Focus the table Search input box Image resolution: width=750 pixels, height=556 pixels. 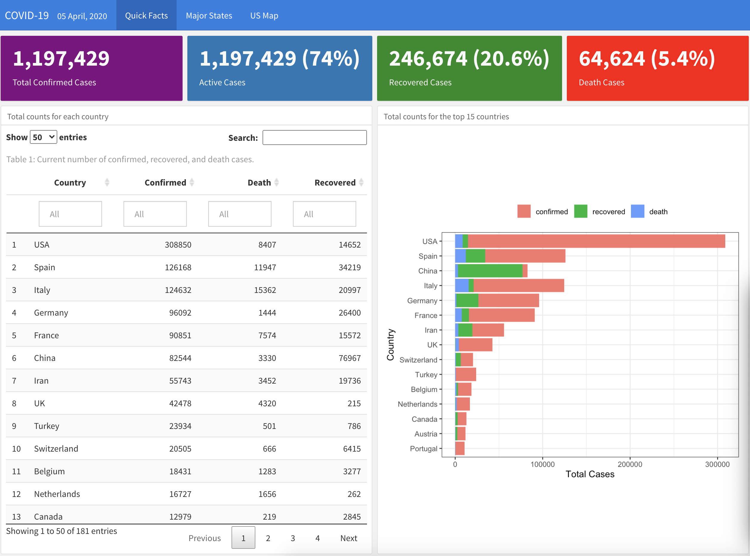314,138
